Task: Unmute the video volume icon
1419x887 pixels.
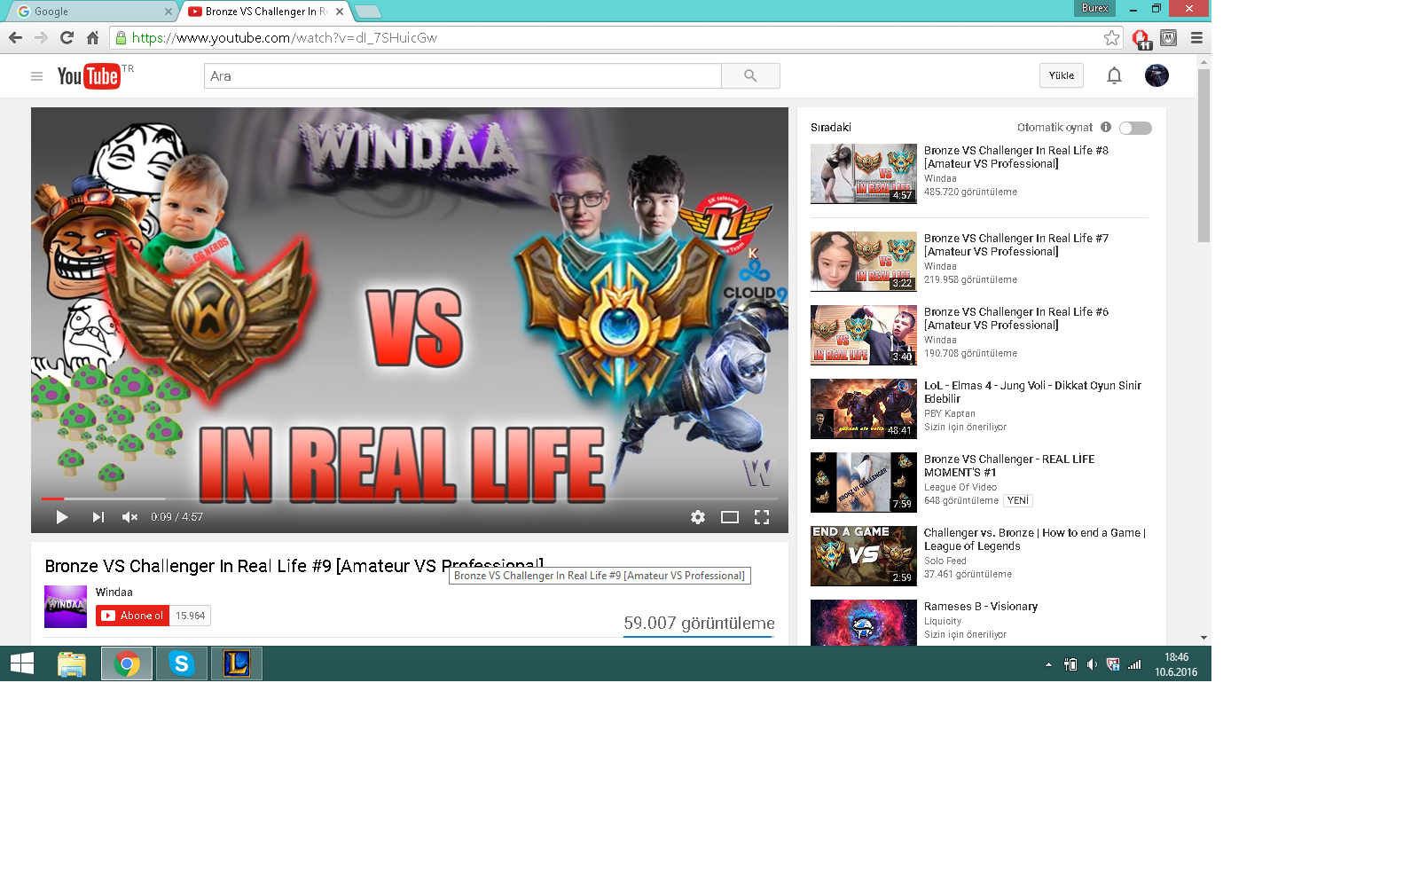Action: coord(129,517)
